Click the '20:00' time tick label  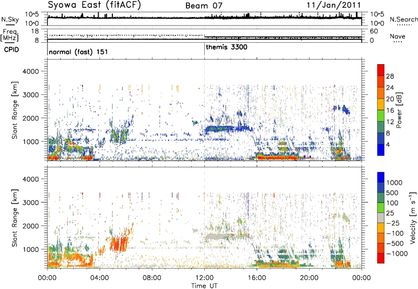(x=309, y=278)
